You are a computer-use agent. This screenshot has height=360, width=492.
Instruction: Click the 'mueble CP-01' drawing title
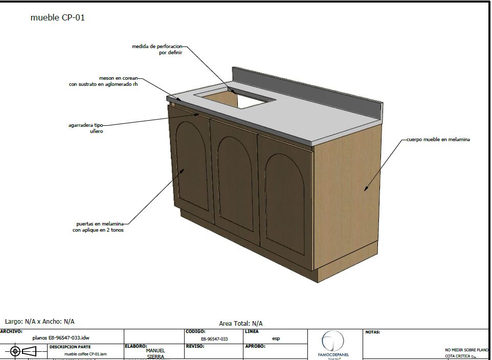[x=58, y=18]
